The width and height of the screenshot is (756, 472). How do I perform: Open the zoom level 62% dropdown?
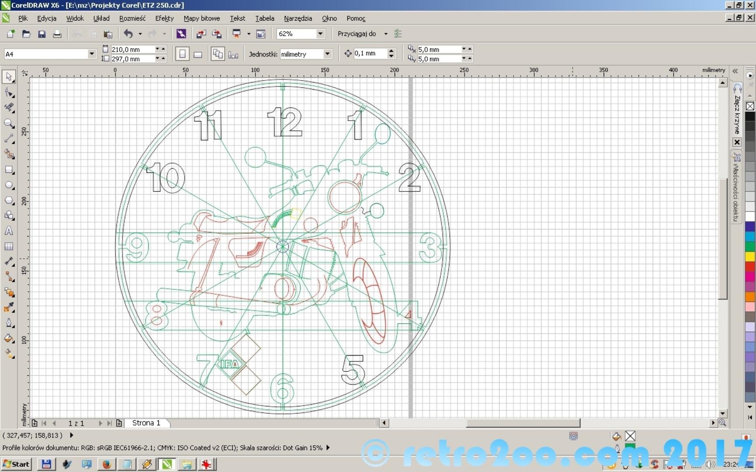click(320, 34)
